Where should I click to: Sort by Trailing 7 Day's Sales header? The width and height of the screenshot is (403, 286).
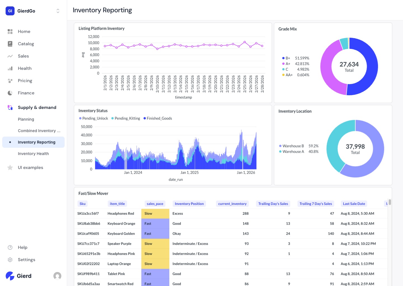click(316, 204)
